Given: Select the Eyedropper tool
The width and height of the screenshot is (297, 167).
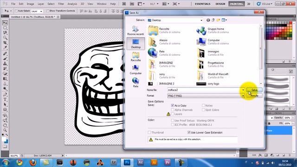Looking at the screenshot, I should [5, 47].
